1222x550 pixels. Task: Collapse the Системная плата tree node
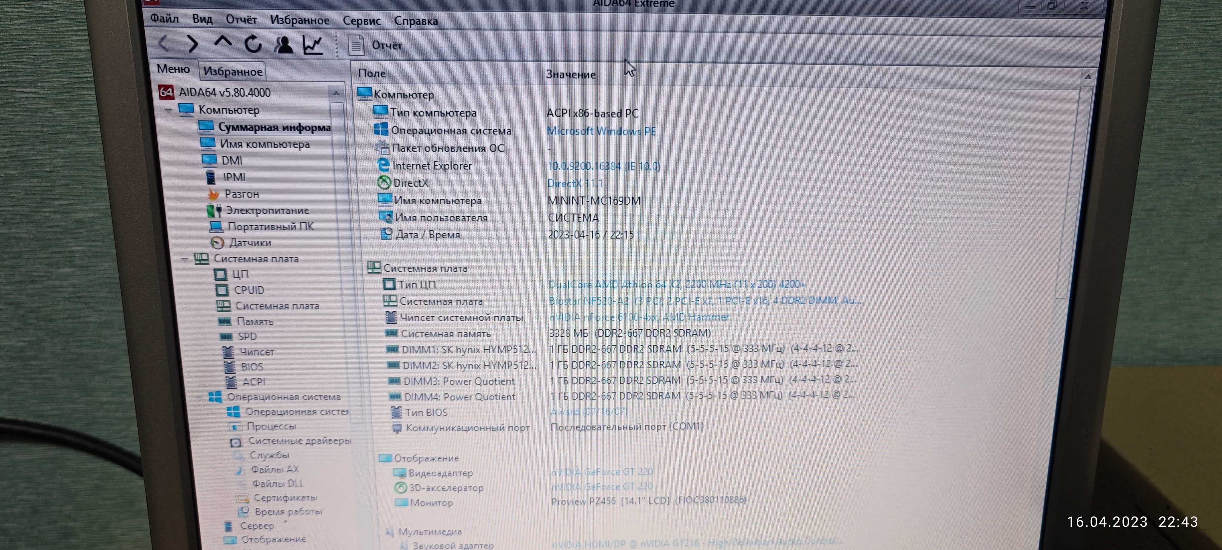coord(185,259)
